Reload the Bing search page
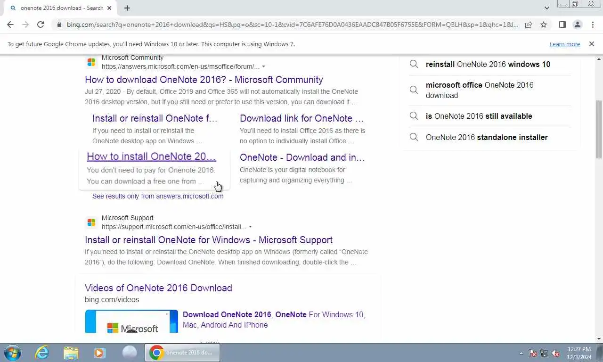The height and width of the screenshot is (362, 603). tap(41, 25)
